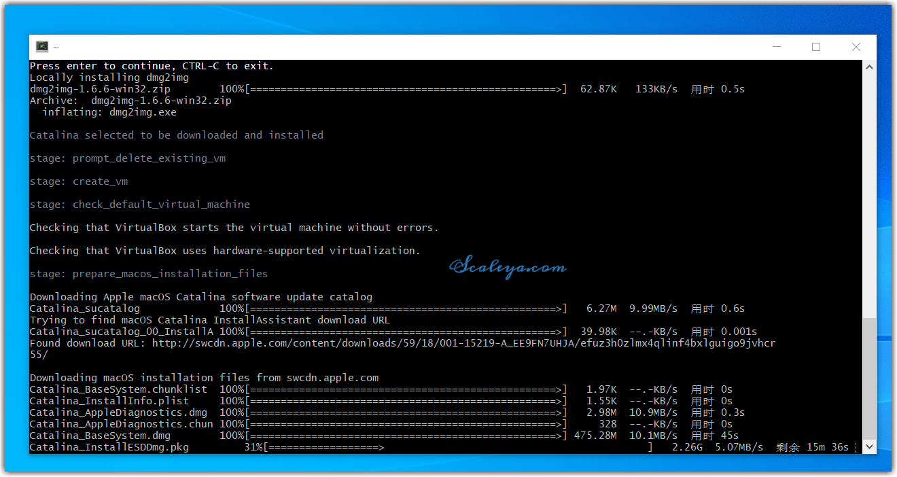This screenshot has height=477, width=897.
Task: Click the swcdn.apple.com found download URL
Action: [x=463, y=343]
